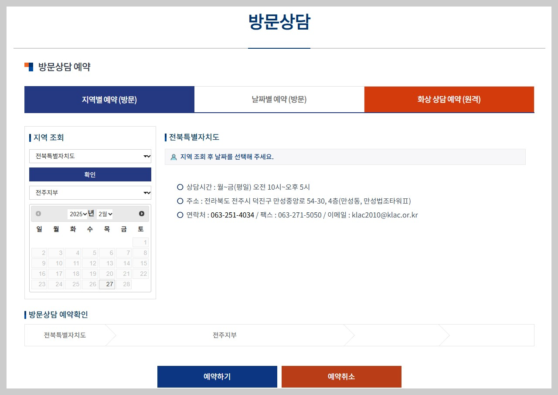Click the 지역 조회 heading
The width and height of the screenshot is (558, 395).
point(48,138)
